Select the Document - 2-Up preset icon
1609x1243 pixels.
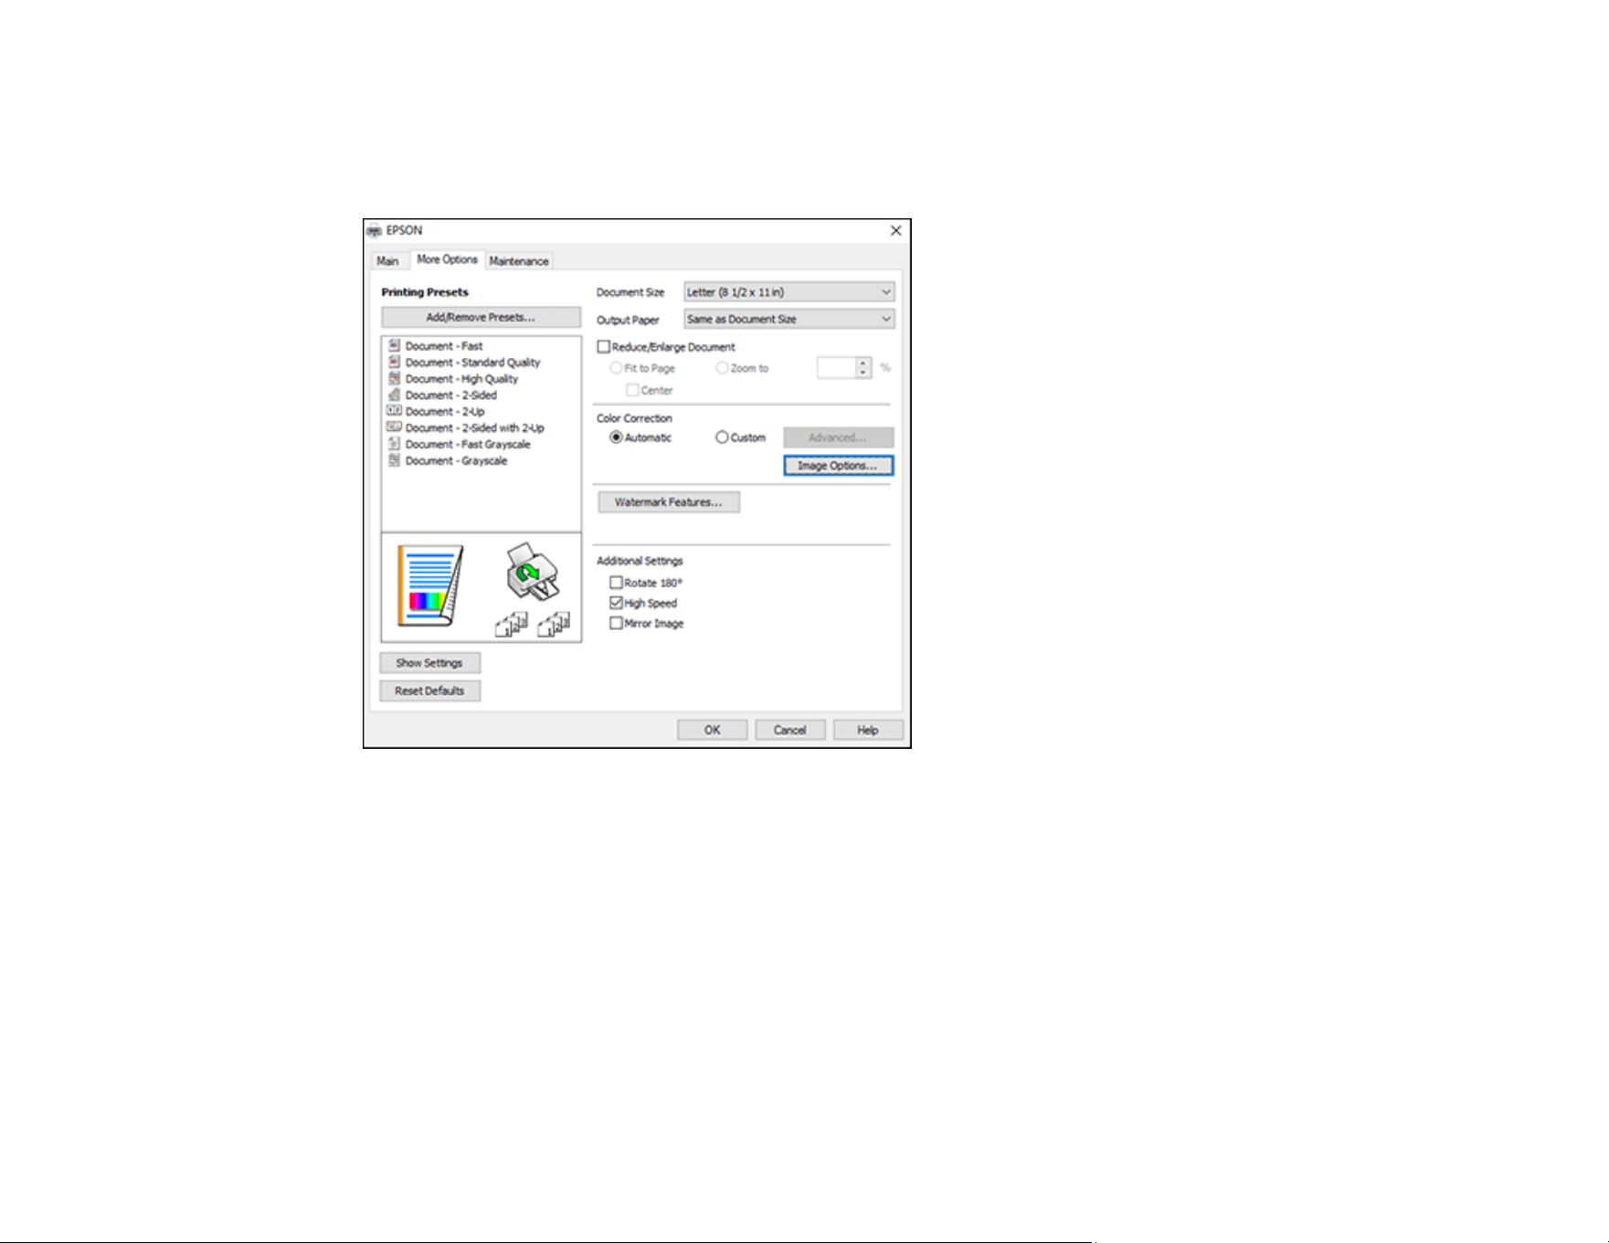pyautogui.click(x=394, y=411)
